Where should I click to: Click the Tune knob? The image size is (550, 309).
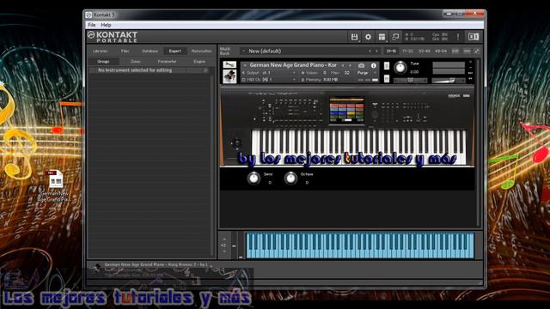(400, 67)
